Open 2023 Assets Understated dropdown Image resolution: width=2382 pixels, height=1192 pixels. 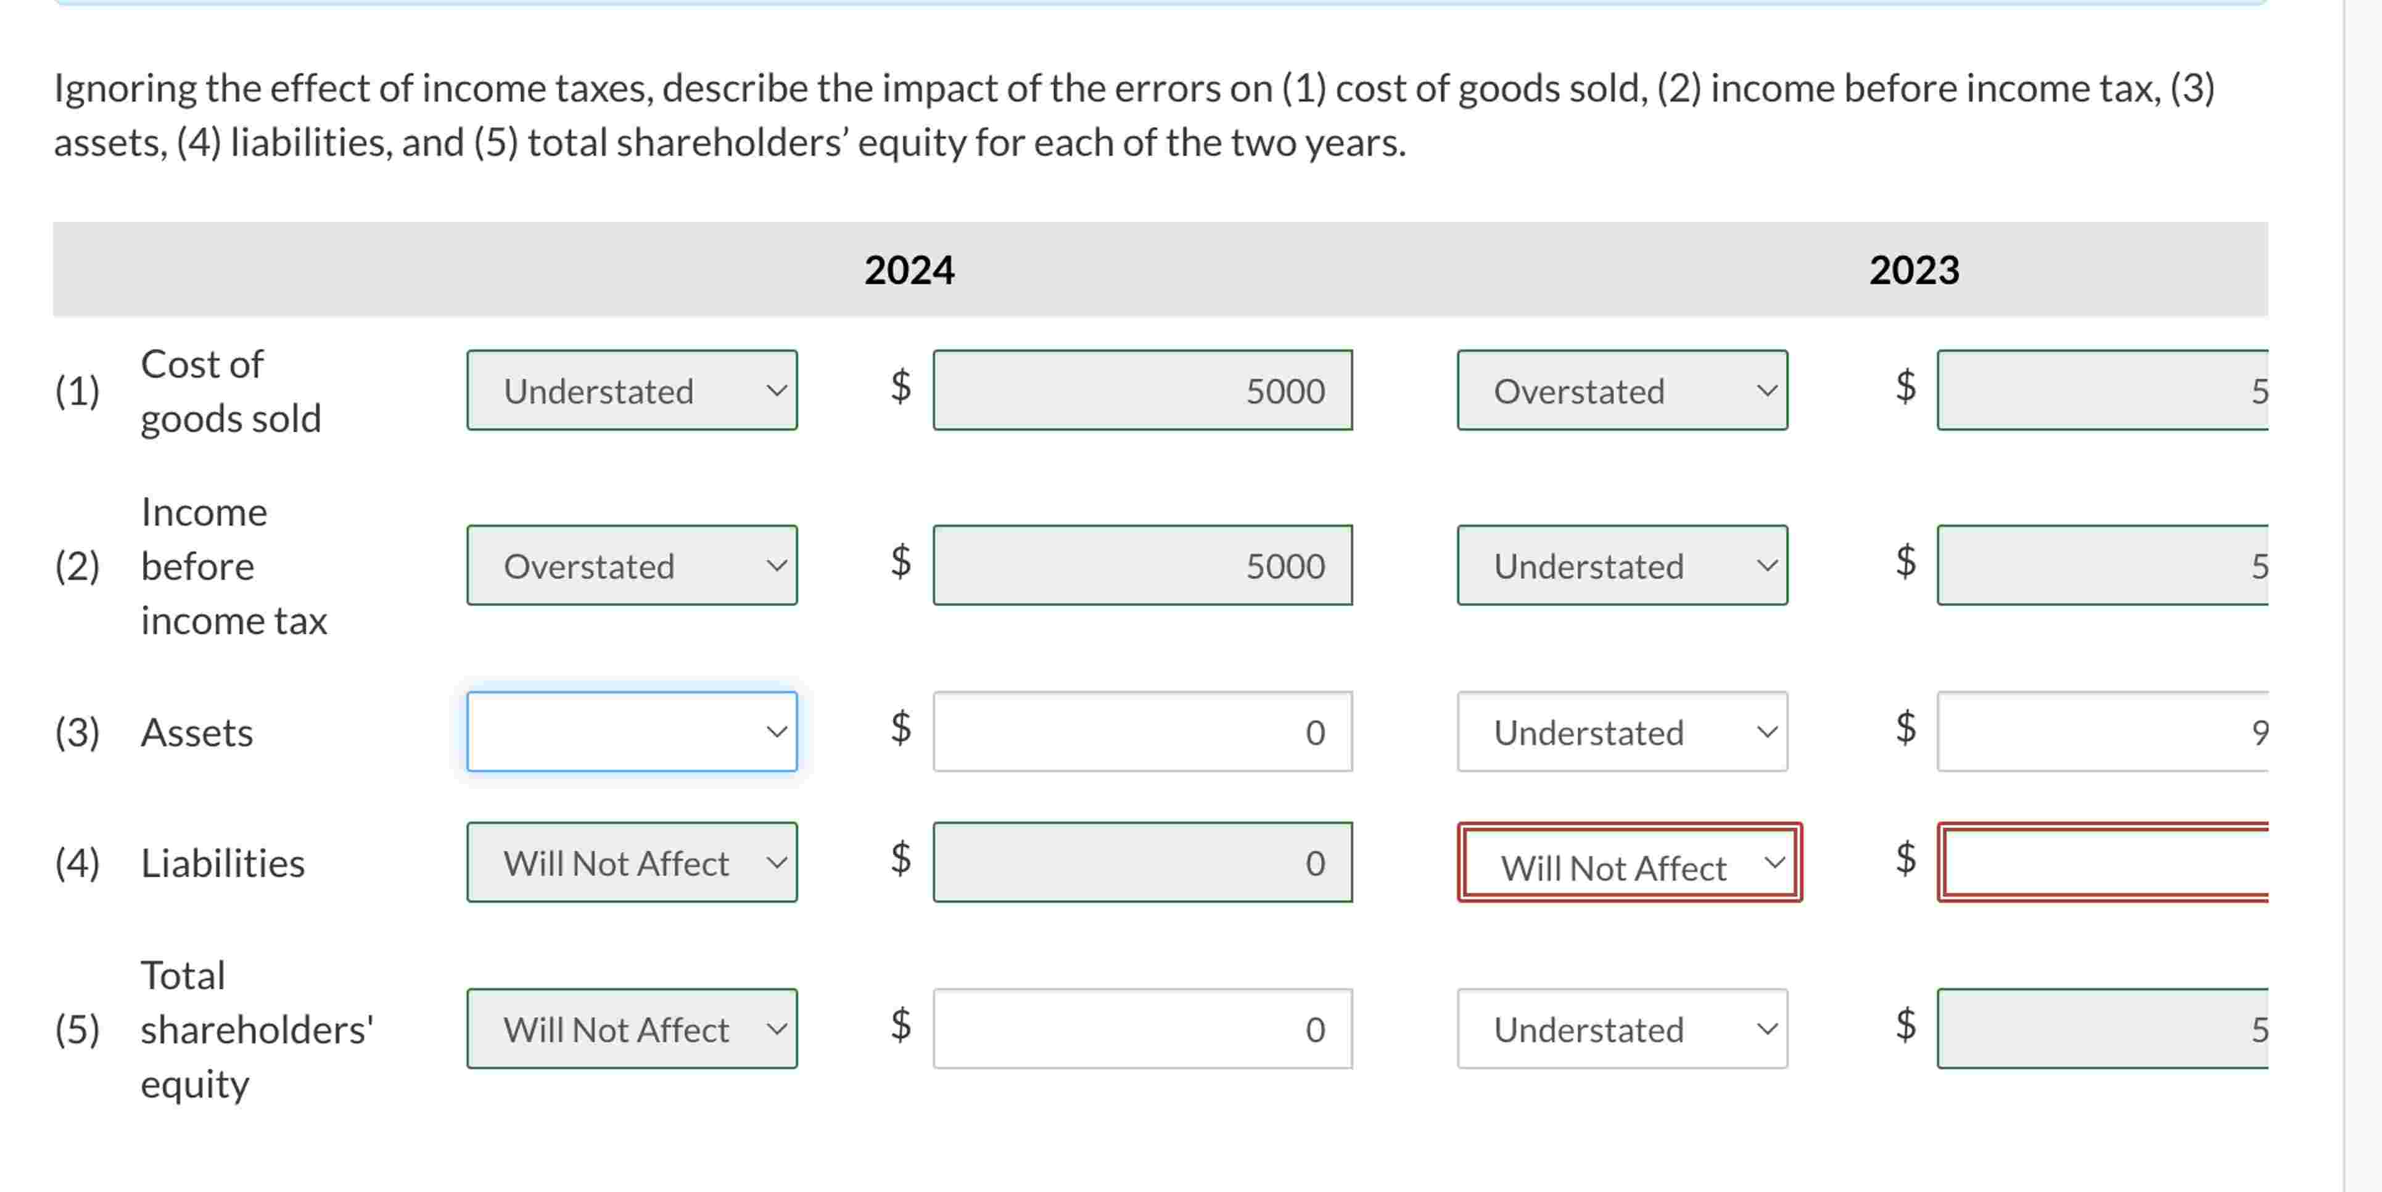[x=1622, y=732]
